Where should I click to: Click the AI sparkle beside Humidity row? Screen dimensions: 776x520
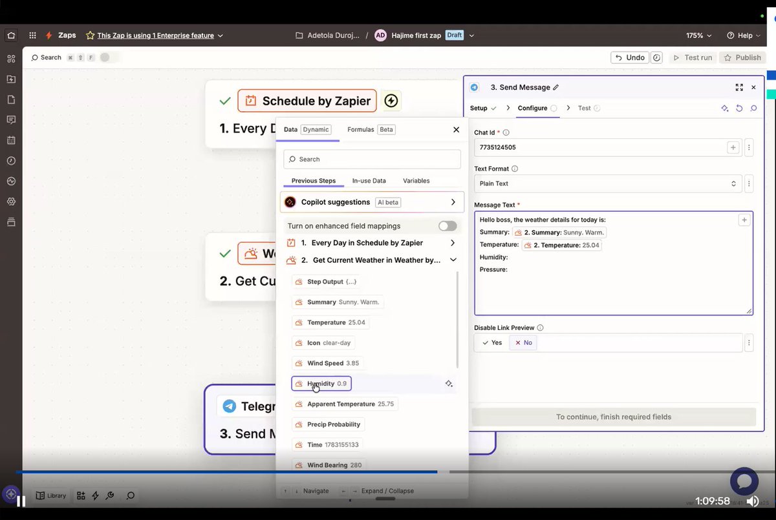[449, 384]
